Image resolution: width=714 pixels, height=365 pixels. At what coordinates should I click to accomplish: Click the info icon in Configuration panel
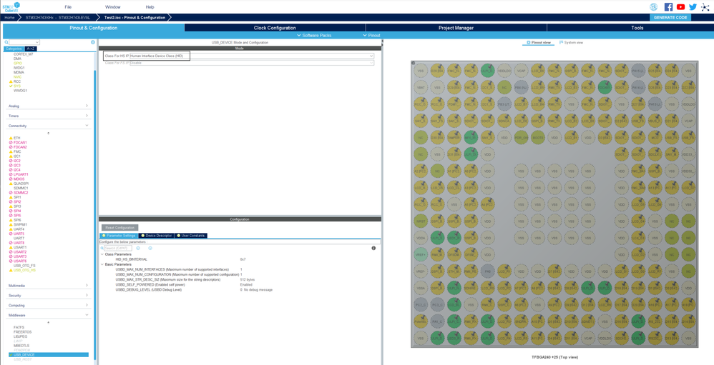373,248
